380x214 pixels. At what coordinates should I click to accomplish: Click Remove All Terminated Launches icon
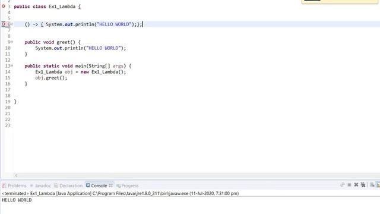(363, 185)
